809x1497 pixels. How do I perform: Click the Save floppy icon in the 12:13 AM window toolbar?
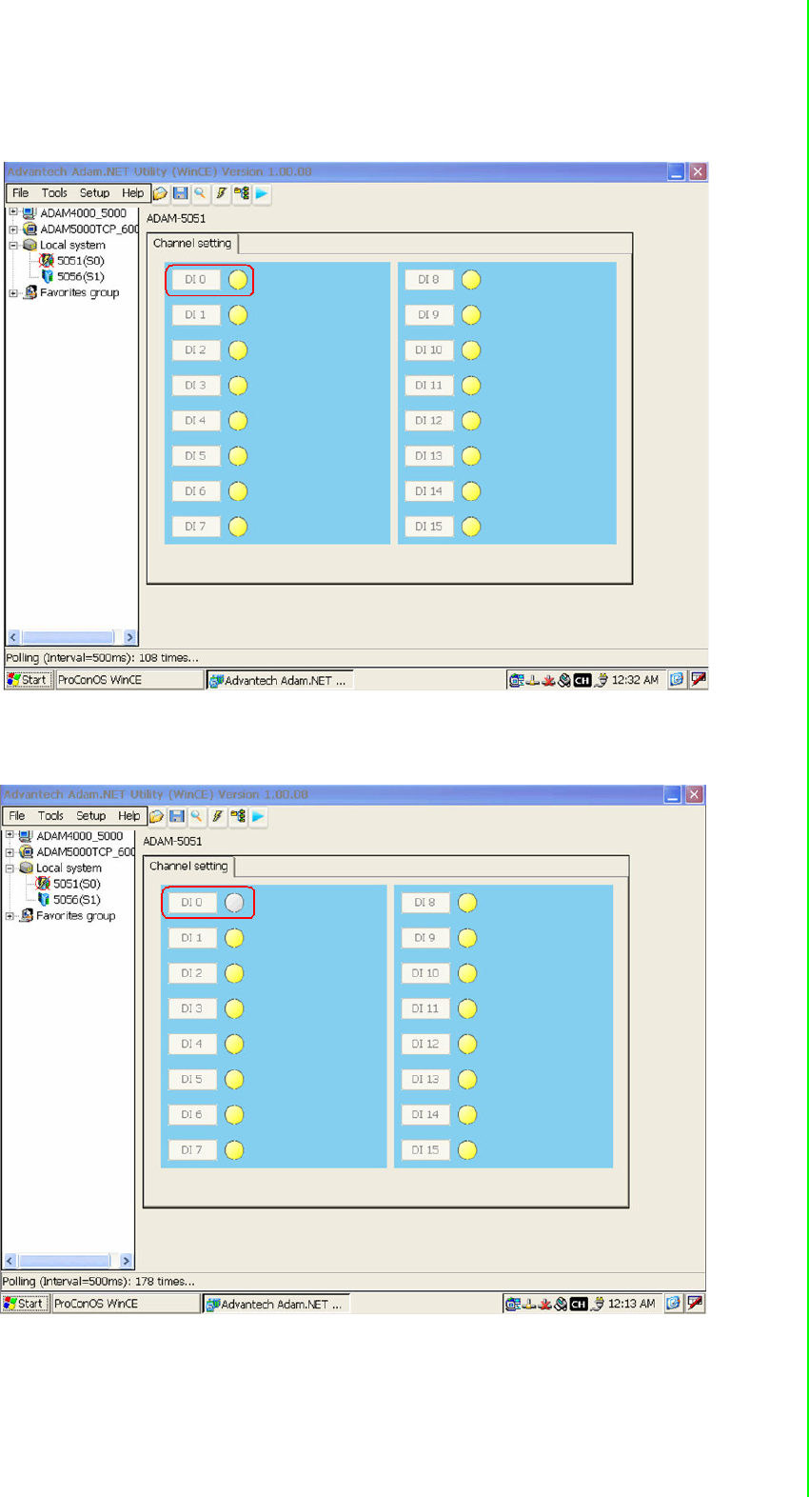(176, 816)
